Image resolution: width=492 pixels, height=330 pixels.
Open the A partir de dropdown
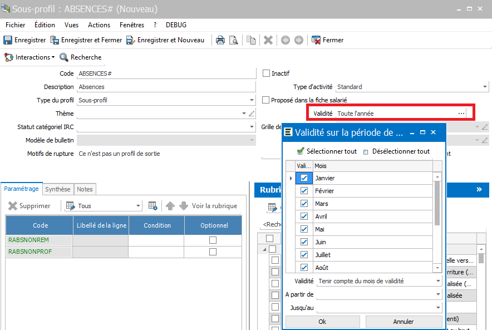click(x=439, y=294)
